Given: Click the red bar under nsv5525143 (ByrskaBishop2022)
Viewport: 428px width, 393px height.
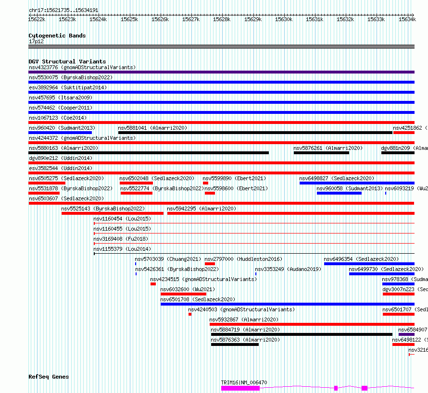Looking at the screenshot, I should (x=113, y=213).
